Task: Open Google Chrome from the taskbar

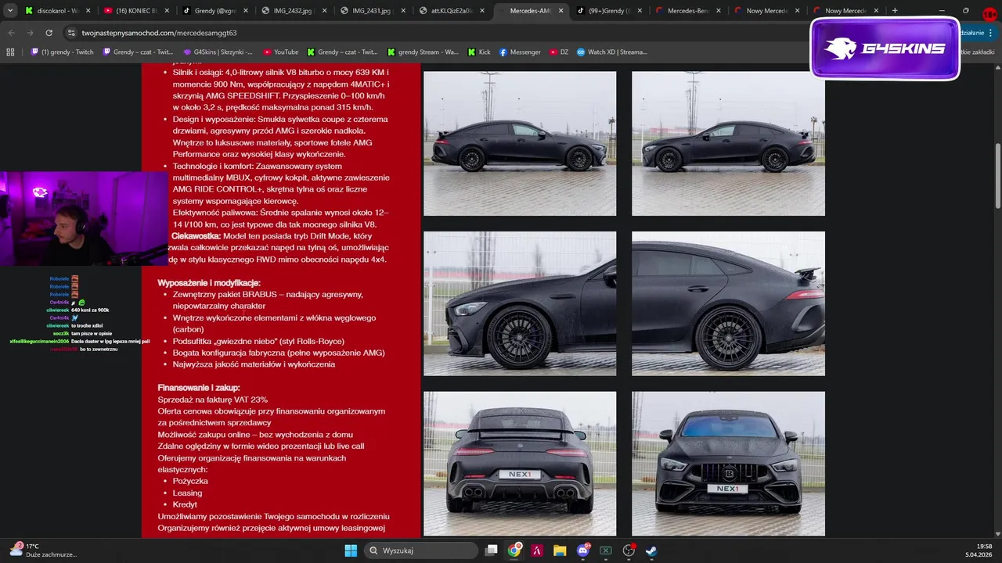Action: [x=514, y=550]
